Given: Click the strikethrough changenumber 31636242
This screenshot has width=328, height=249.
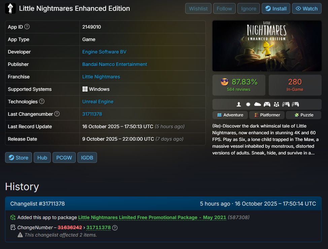Looking at the screenshot, I should pyautogui.click(x=70, y=227).
